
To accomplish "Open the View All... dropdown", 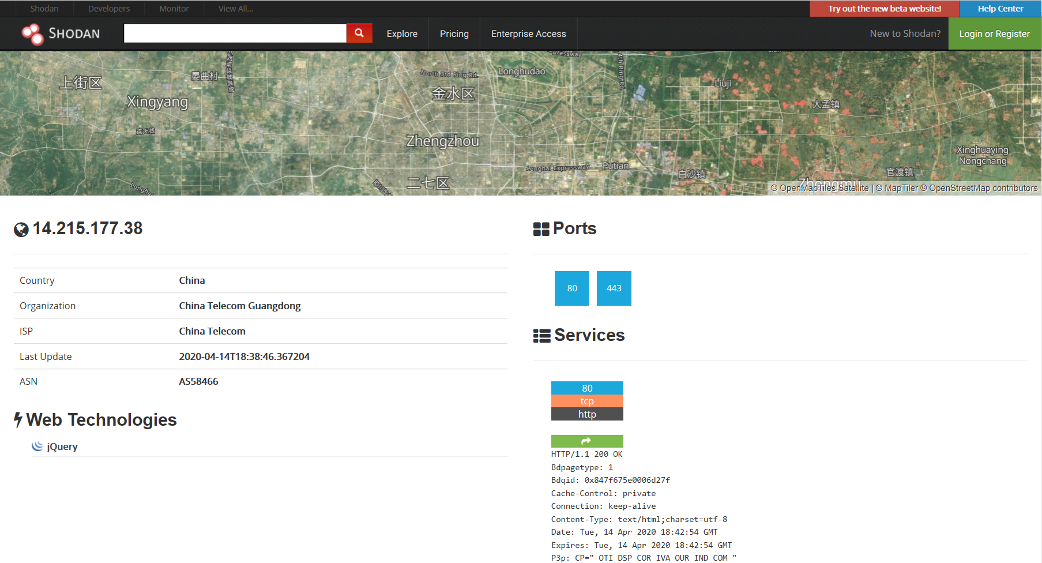I will 235,9.
